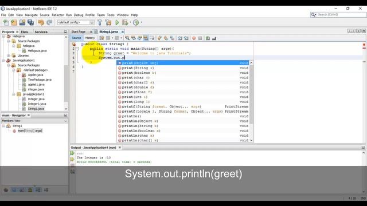This screenshot has height=206, width=367.
Task: Click the Last Edit icon in editor toolbar
Action: pos(101,38)
